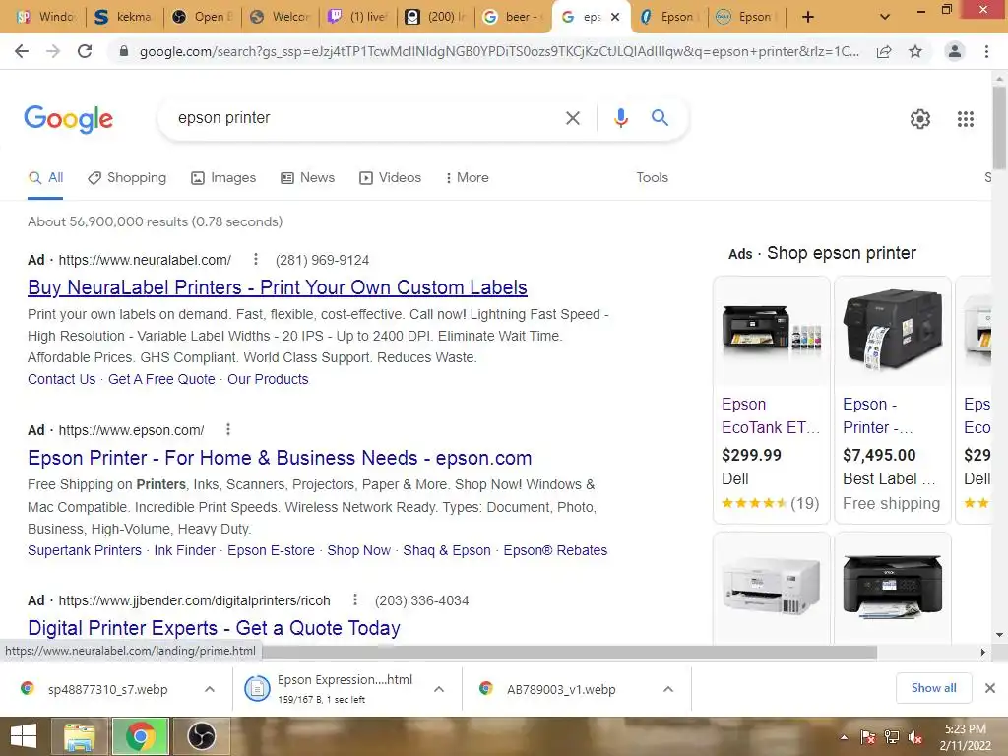
Task: Open Chrome from the taskbar
Action: (x=140, y=736)
